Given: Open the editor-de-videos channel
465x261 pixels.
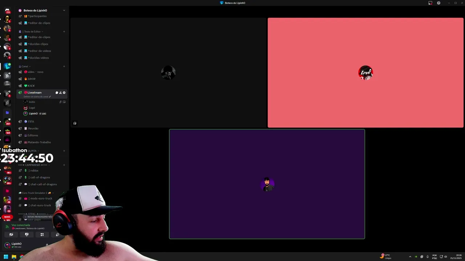Looking at the screenshot, I should pos(42,51).
